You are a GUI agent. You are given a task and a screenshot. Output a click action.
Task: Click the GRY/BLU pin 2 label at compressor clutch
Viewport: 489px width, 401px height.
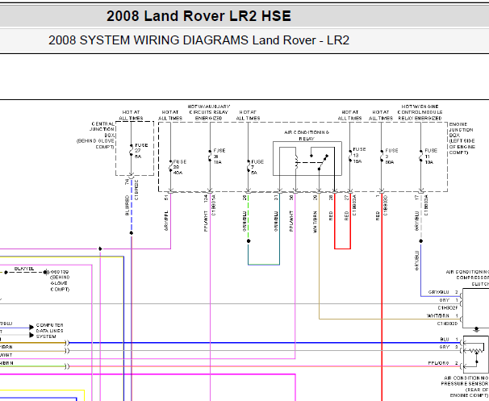pyautogui.click(x=443, y=292)
